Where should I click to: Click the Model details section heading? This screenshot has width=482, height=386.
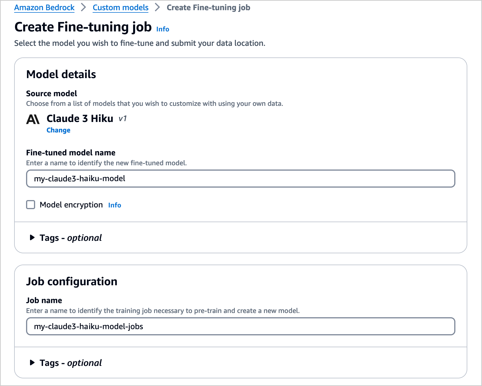61,74
